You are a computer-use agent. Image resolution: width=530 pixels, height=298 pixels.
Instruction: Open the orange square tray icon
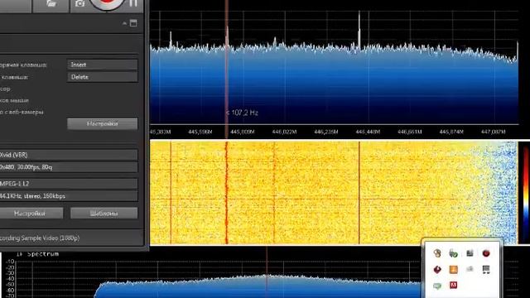(454, 269)
